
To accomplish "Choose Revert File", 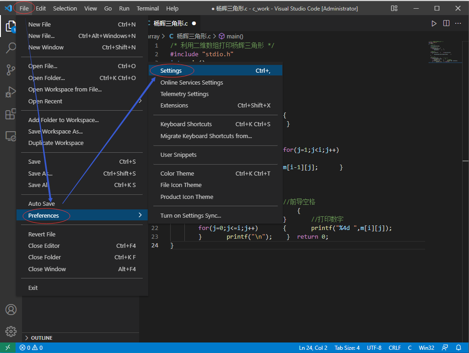I will [82, 234].
